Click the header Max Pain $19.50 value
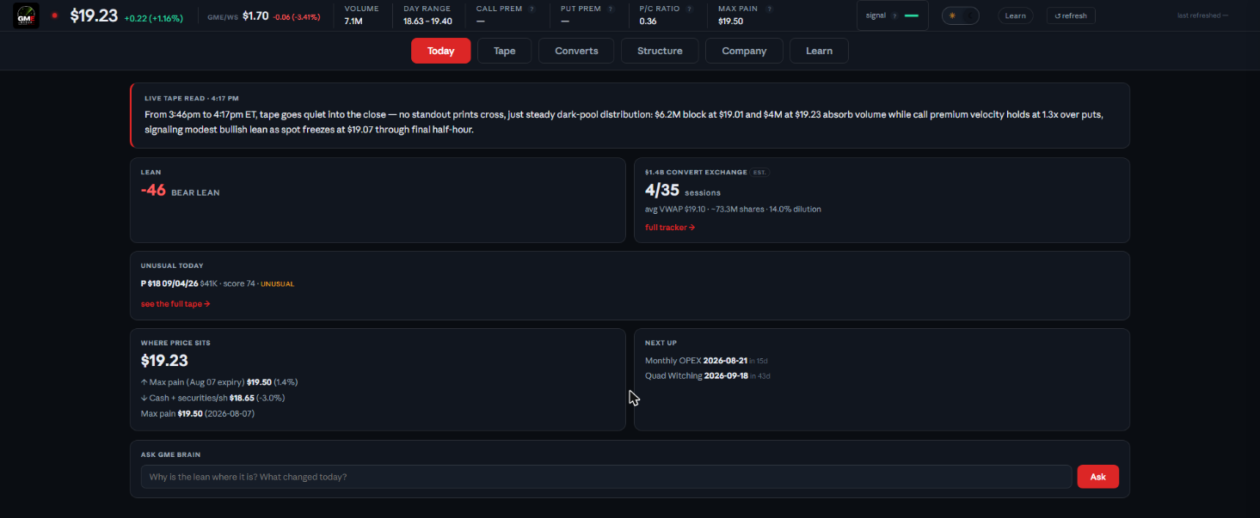Viewport: 1260px width, 518px height. pyautogui.click(x=731, y=21)
